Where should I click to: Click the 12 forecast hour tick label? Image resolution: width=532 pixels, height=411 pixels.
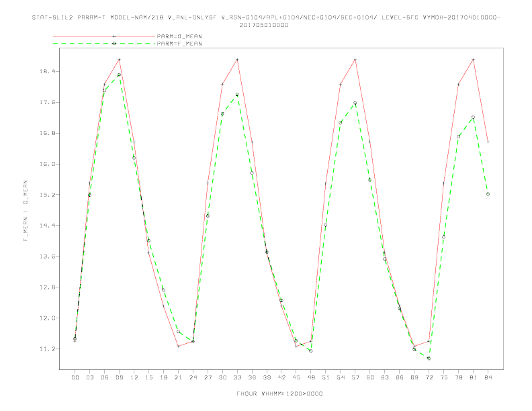[x=134, y=377]
